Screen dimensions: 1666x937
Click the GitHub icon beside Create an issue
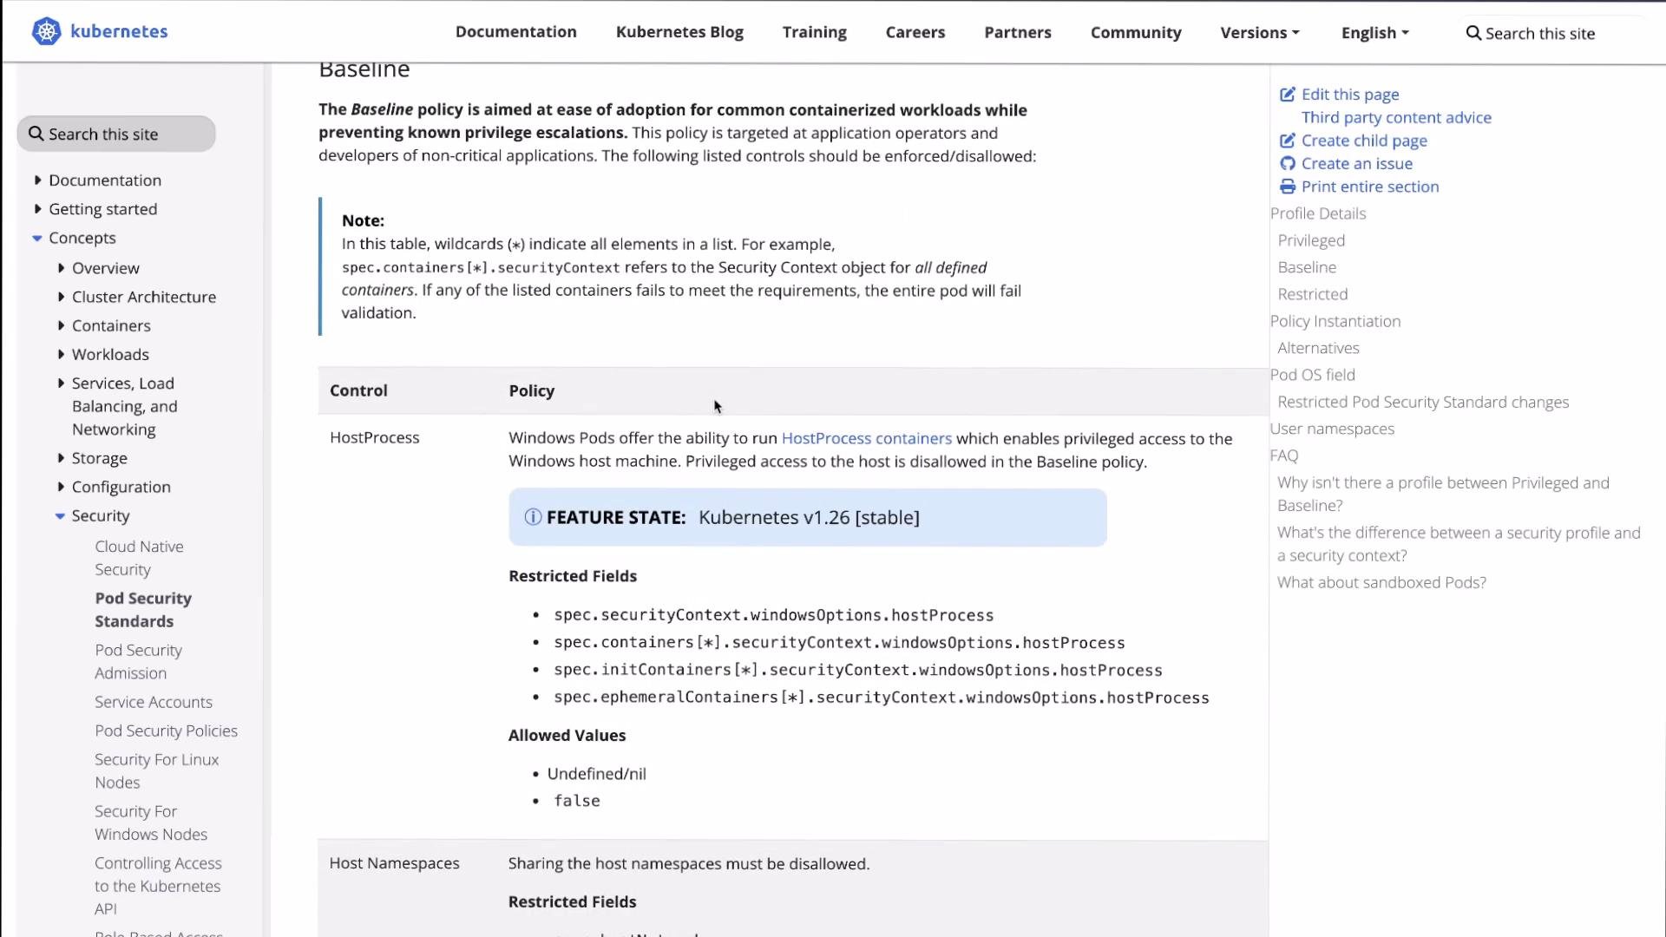[x=1288, y=163]
